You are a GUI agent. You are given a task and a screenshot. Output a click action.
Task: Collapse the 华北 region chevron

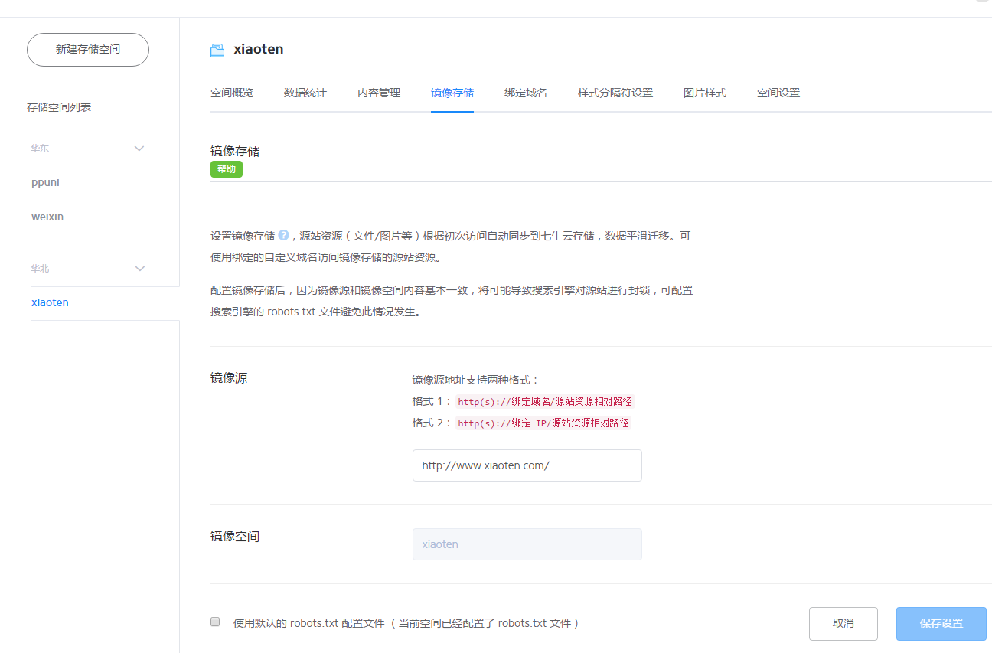pyautogui.click(x=139, y=269)
